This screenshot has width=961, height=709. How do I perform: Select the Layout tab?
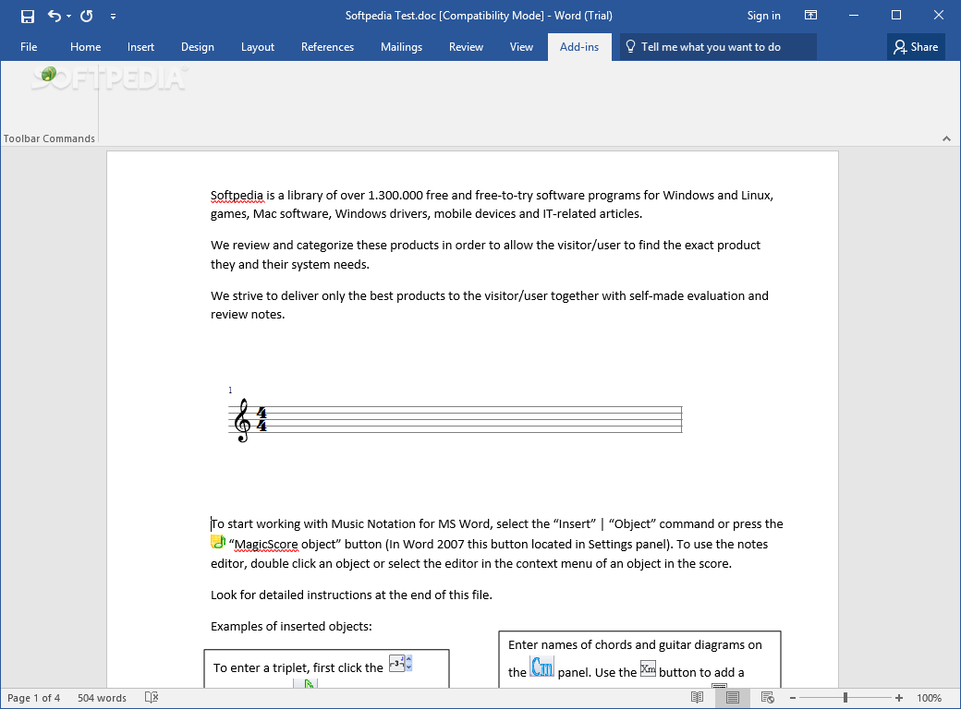pos(258,47)
